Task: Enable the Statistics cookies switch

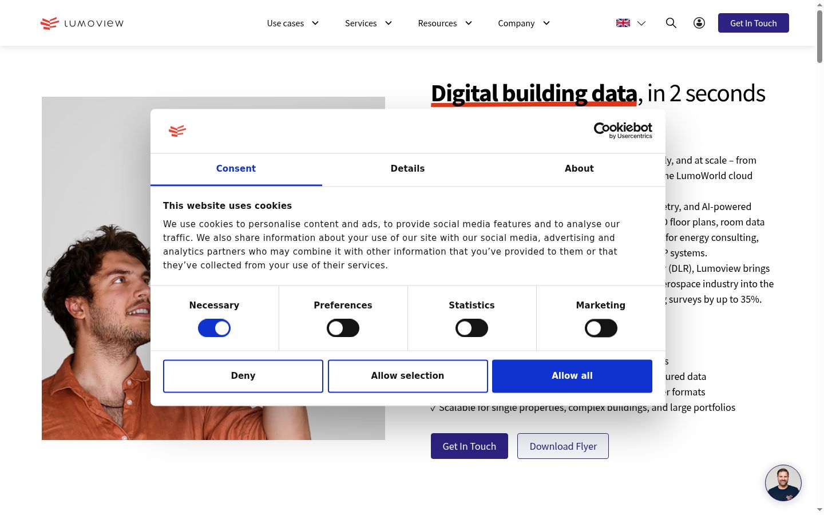Action: [472, 328]
